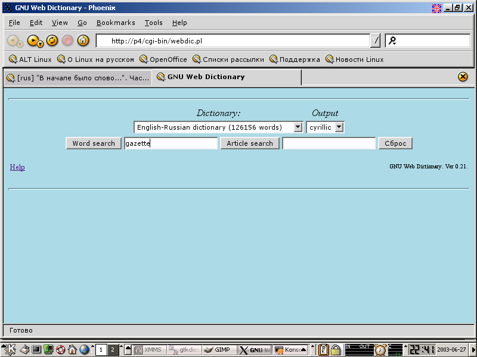The image size is (477, 357).
Task: Open the View menu
Action: click(60, 23)
